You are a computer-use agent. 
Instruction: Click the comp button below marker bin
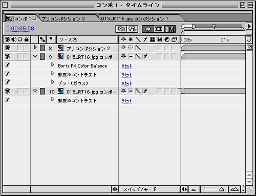coord(249,47)
